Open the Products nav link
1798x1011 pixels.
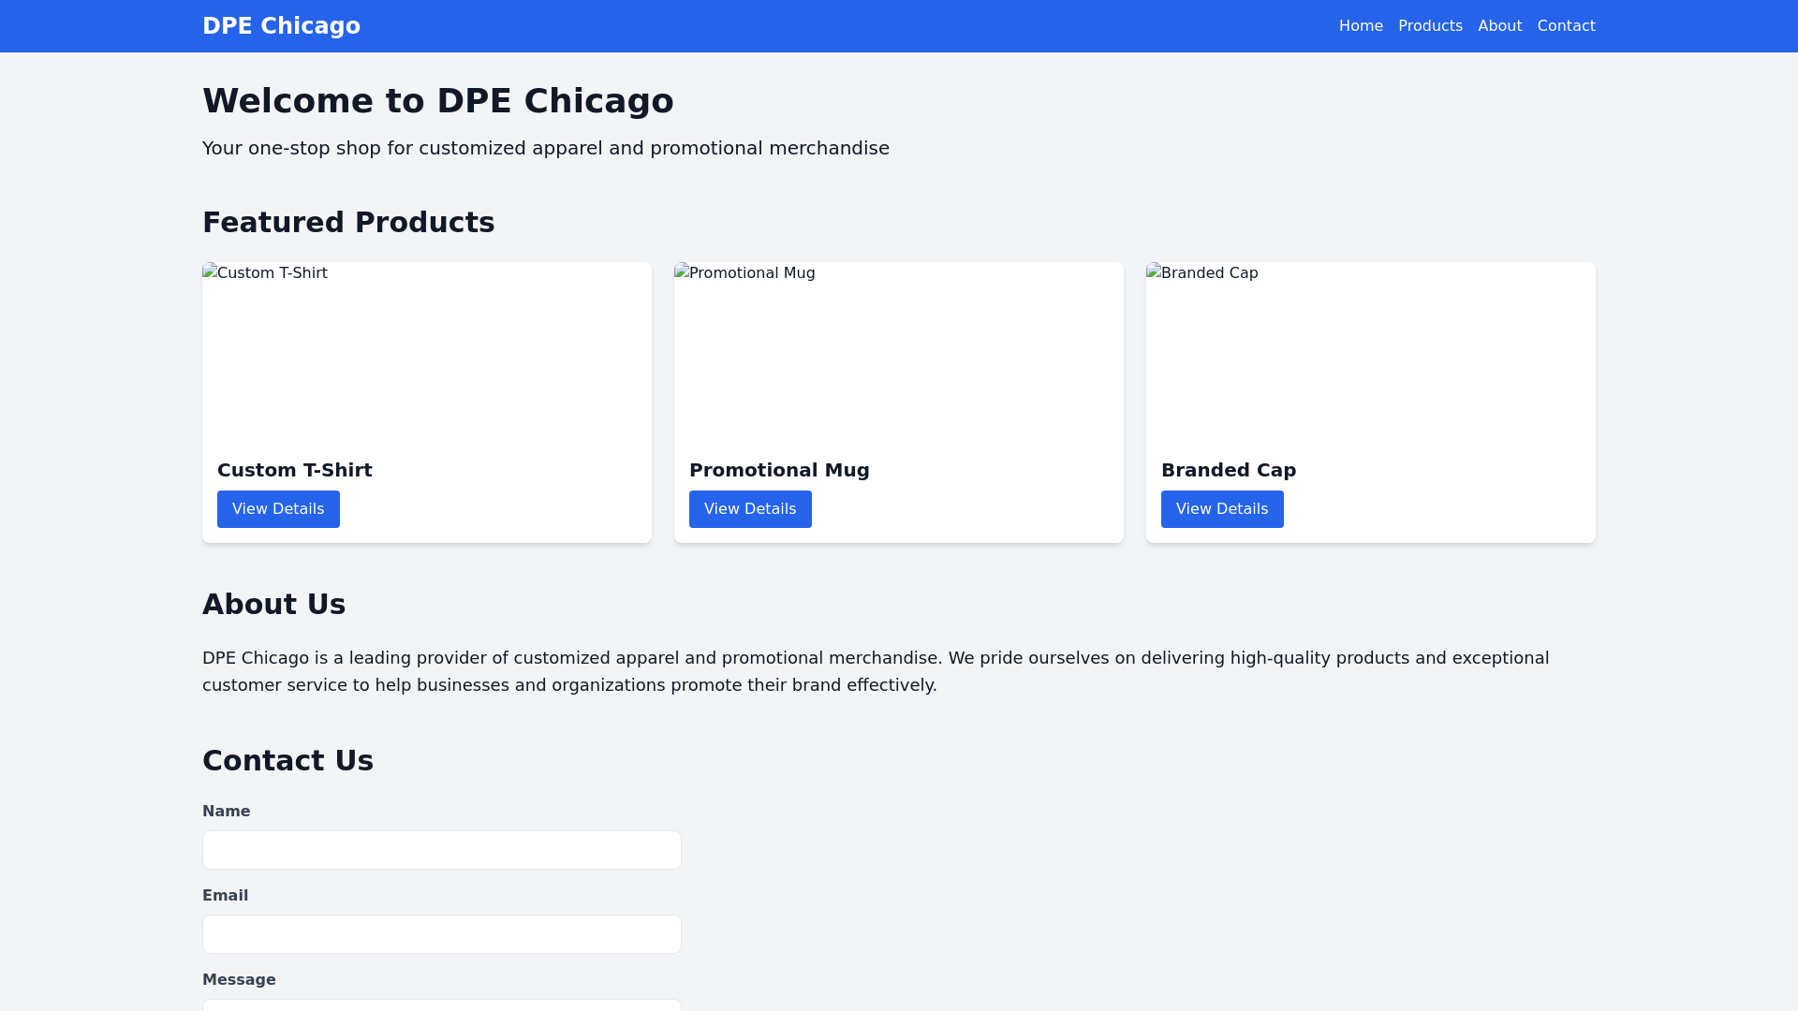(1430, 26)
